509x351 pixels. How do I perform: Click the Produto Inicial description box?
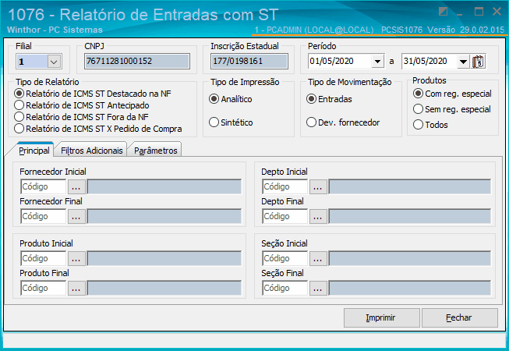point(164,259)
